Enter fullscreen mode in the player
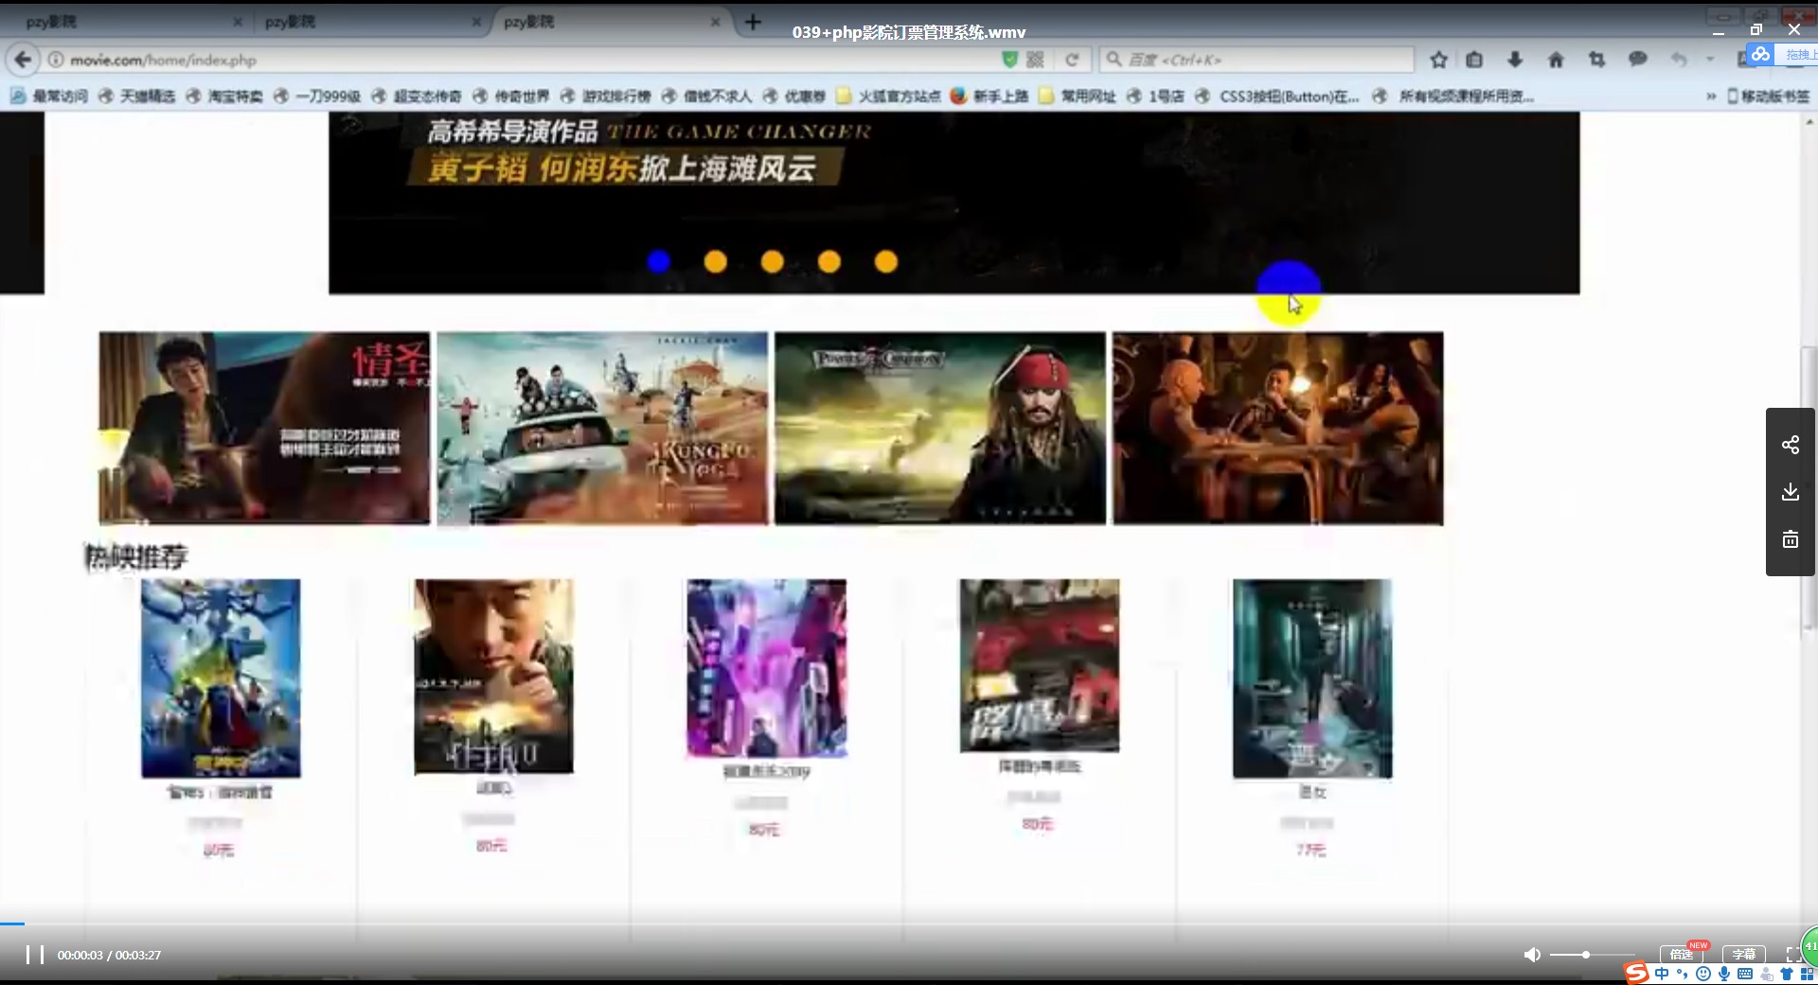Viewport: 1818px width, 985px height. point(1792,955)
